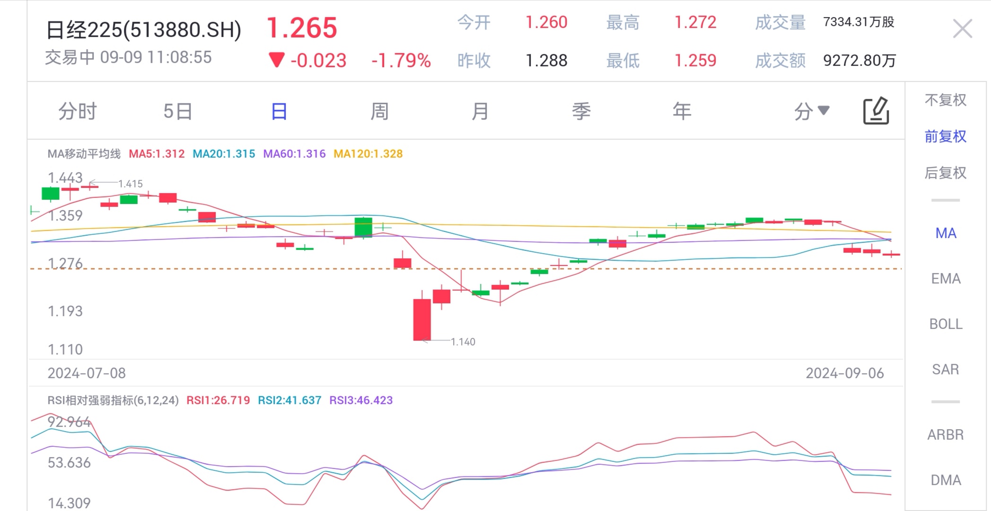Select the monthly 月 chart tab

coord(480,112)
